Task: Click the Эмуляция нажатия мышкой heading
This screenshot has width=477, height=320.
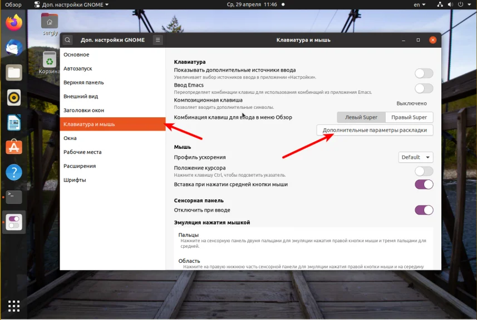Action: click(212, 223)
